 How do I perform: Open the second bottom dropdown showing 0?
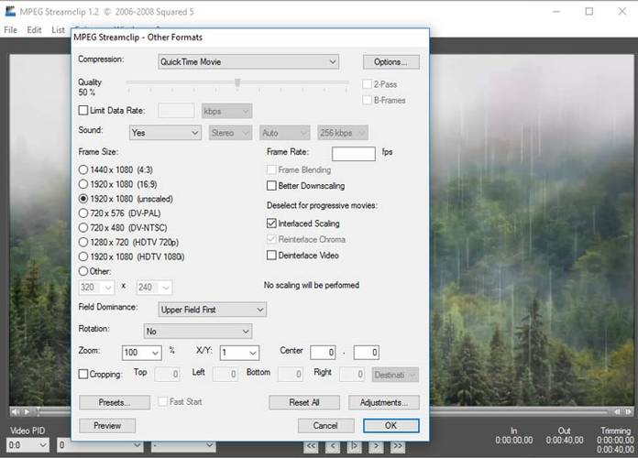(x=100, y=445)
